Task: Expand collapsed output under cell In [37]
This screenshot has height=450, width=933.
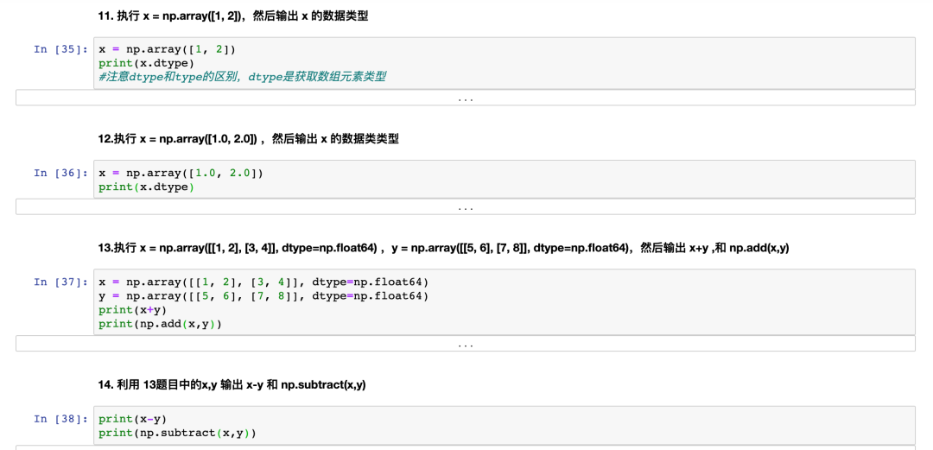Action: 466,344
